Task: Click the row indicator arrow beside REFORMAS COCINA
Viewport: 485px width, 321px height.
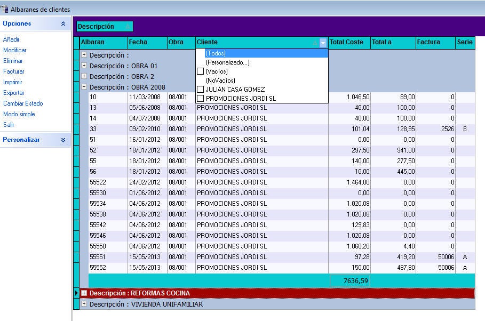Action: [76, 293]
